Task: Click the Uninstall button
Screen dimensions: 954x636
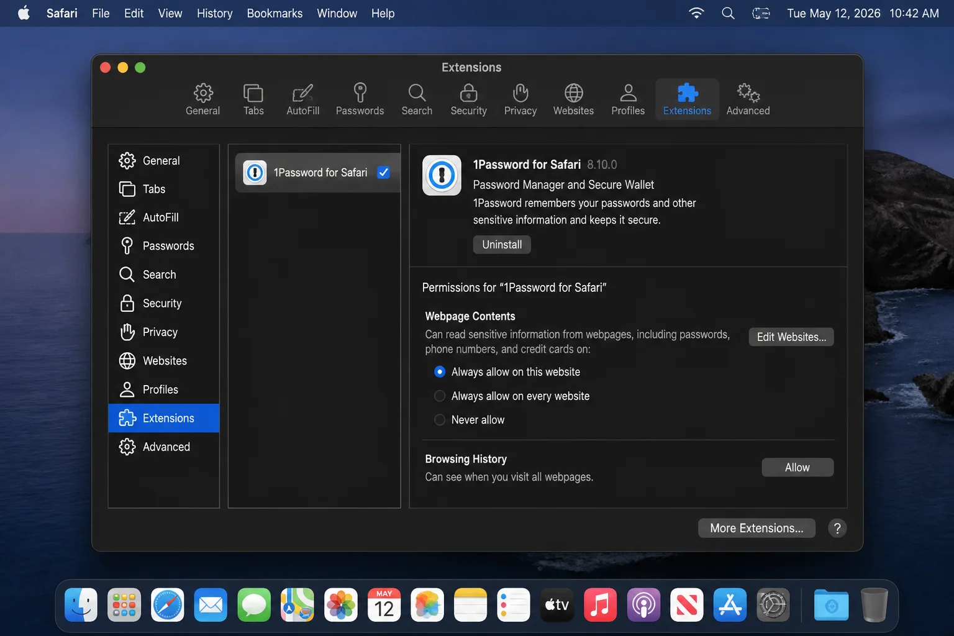Action: point(502,245)
